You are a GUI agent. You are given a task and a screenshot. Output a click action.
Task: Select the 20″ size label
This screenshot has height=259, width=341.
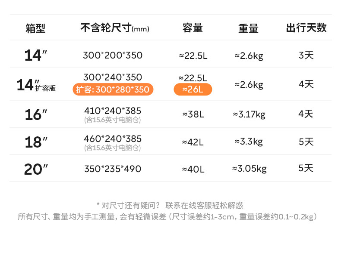[35, 169]
